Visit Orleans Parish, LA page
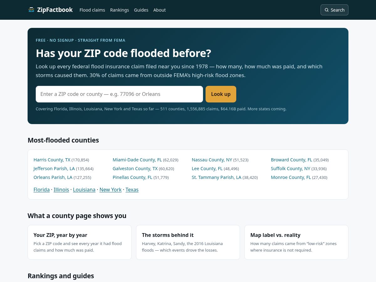 (x=53, y=177)
